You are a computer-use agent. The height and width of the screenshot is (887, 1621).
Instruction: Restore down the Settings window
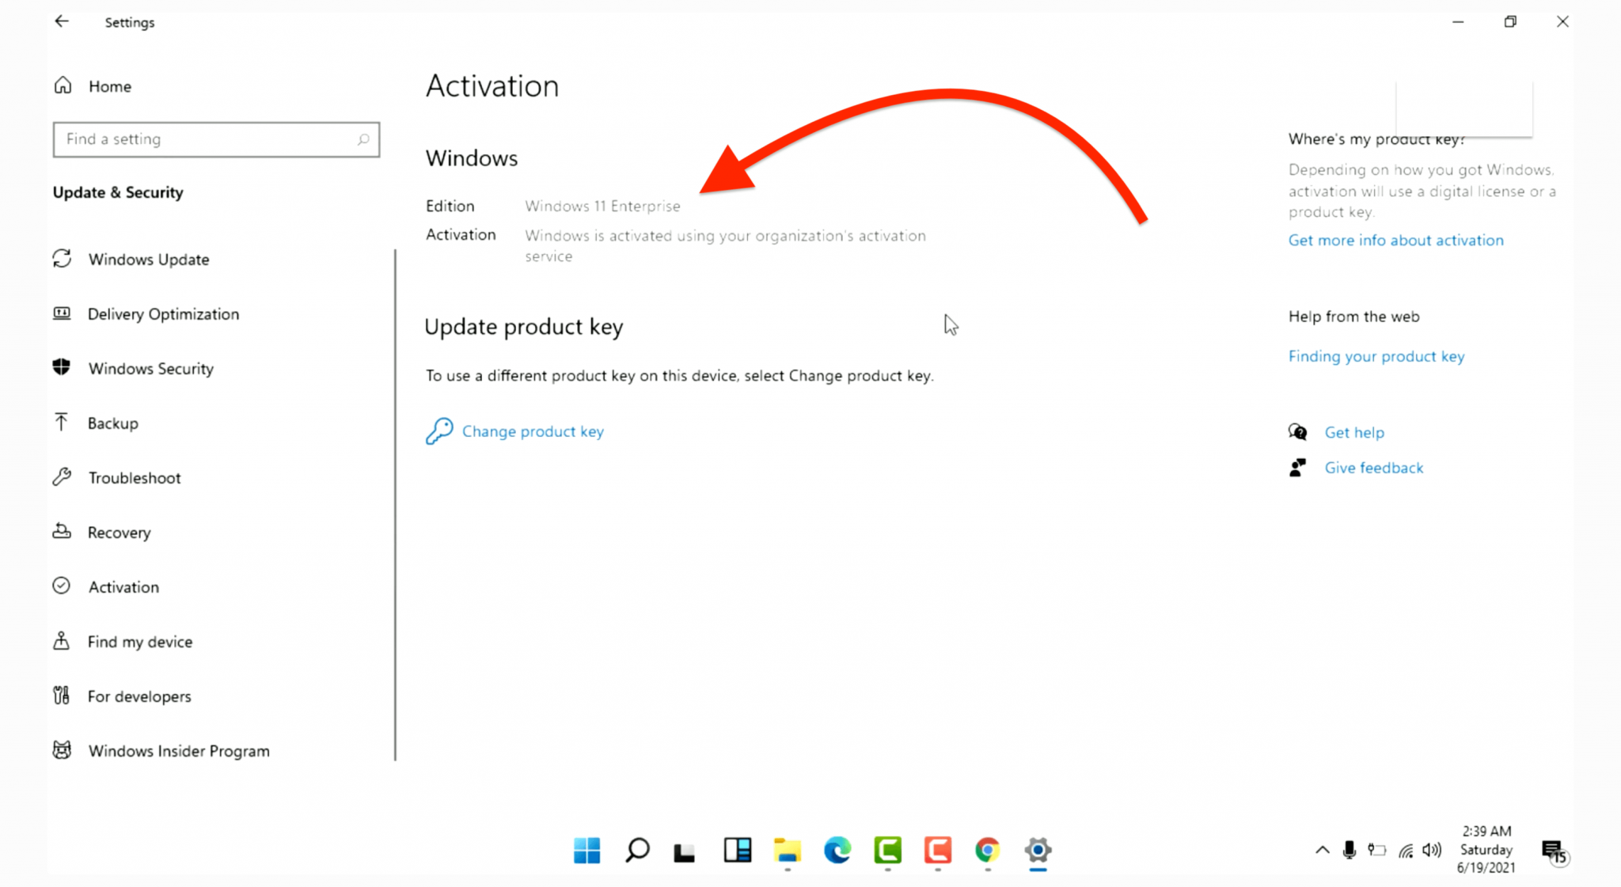[x=1510, y=22]
